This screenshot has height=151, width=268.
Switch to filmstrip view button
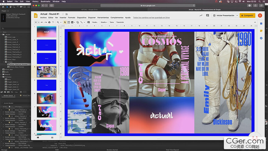click(x=38, y=138)
